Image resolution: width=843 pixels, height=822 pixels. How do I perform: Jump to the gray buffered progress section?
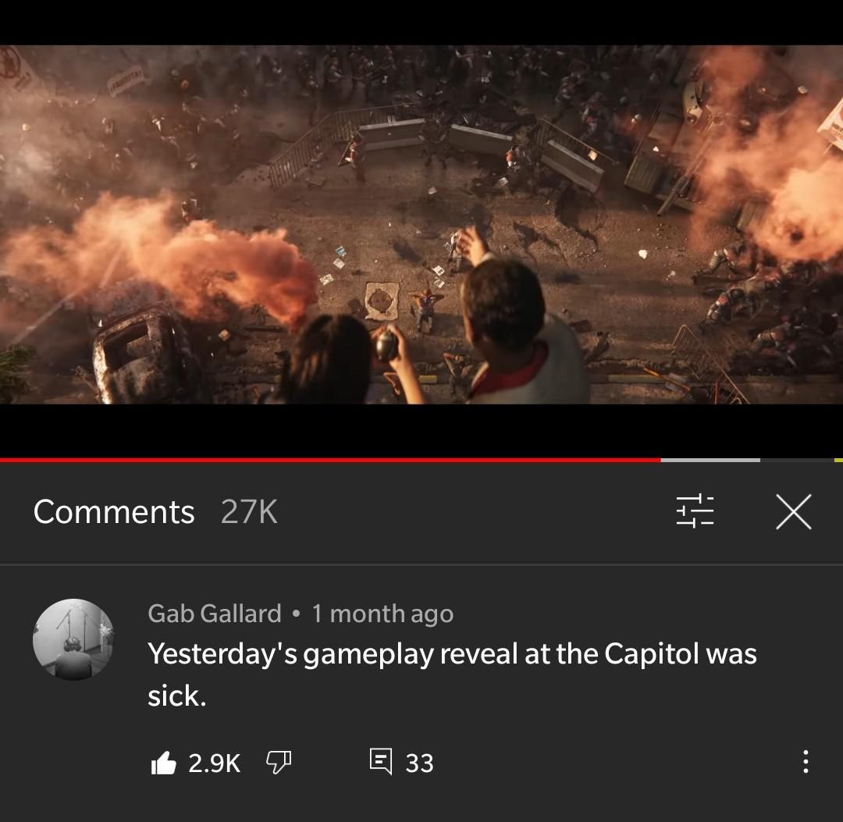coord(710,461)
